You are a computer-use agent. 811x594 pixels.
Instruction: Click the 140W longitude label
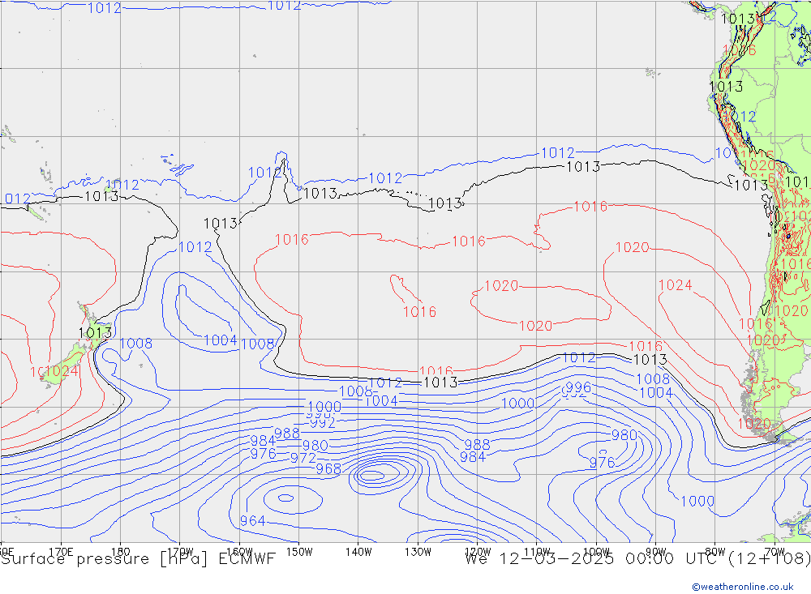(x=358, y=552)
